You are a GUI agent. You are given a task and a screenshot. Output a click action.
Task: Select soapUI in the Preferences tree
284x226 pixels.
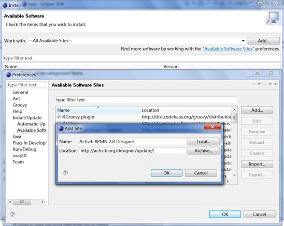point(20,156)
